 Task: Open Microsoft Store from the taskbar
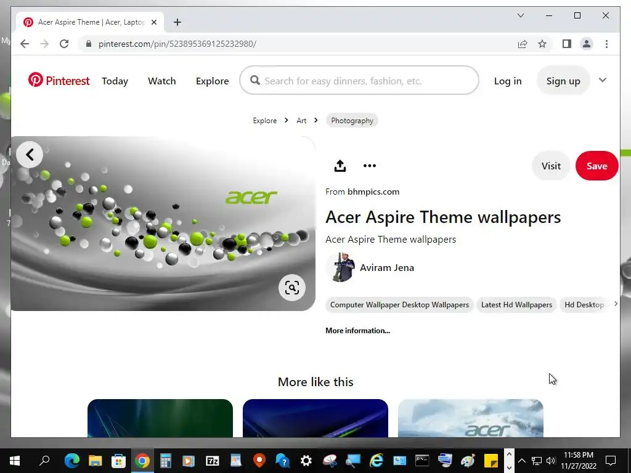(x=119, y=461)
